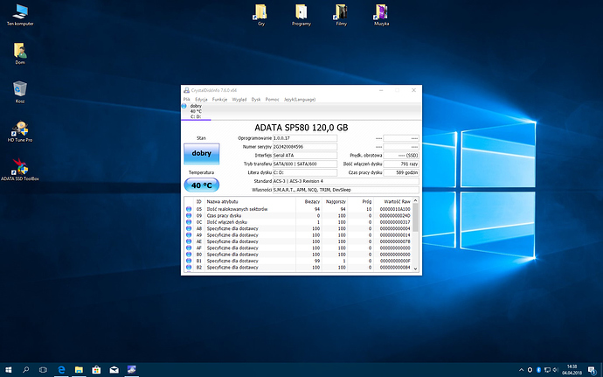Click the Interfejs field Serial ATA
Image resolution: width=603 pixels, height=377 pixels.
(305, 155)
